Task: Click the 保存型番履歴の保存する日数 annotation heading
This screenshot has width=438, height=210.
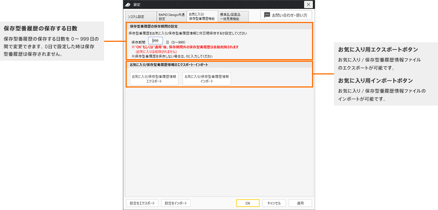Action: pos(41,28)
